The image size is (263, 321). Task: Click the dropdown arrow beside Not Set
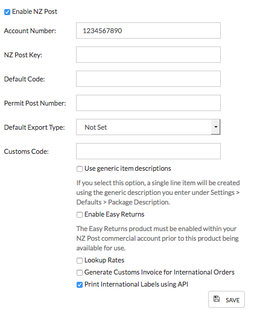tap(215, 127)
